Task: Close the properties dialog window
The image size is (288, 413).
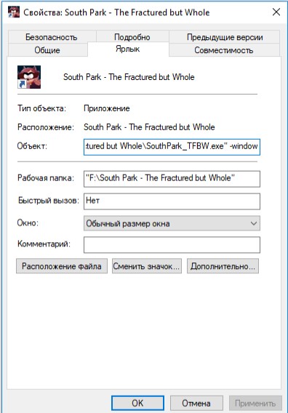Action: click(x=276, y=12)
